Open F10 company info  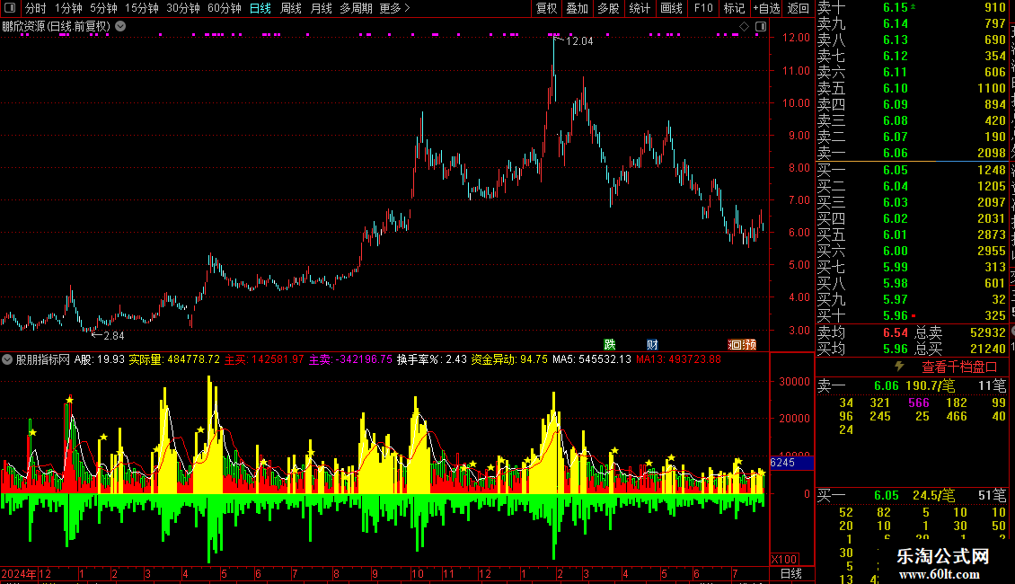click(703, 8)
